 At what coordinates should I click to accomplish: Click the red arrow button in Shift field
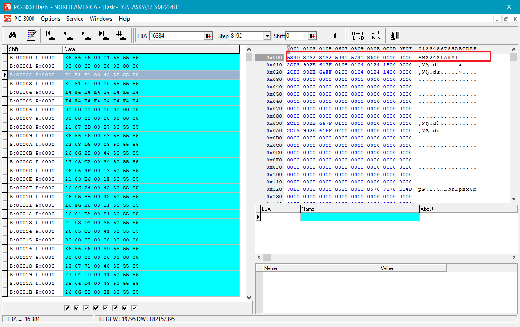point(312,36)
